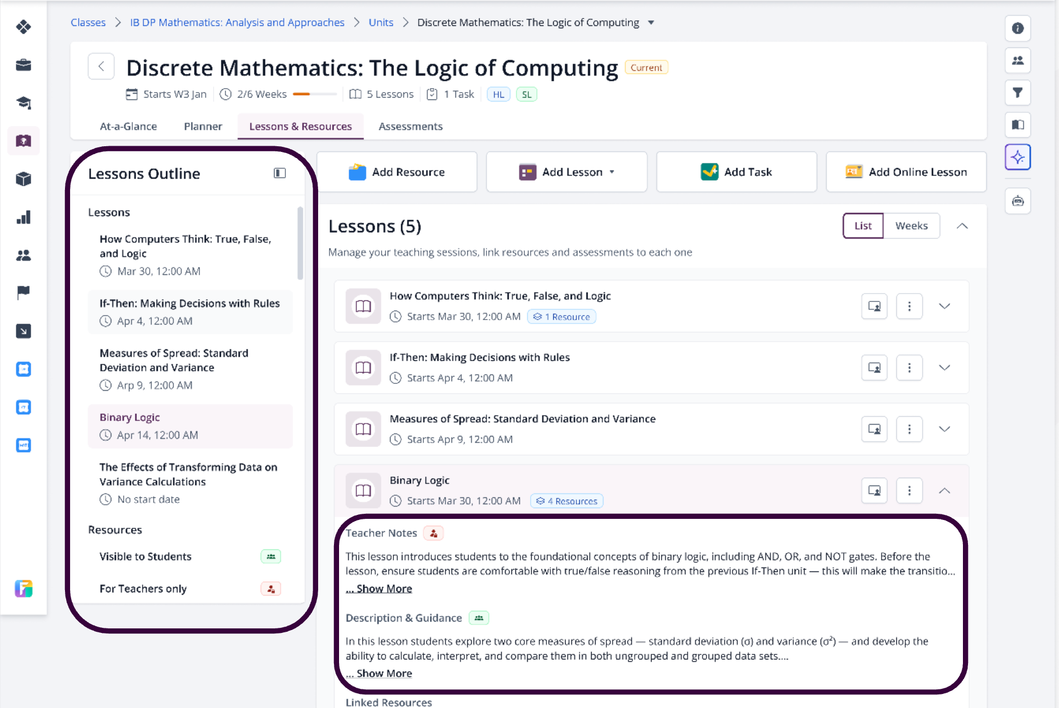The image size is (1059, 708).
Task: Click the AI sparkle assistant icon
Action: pyautogui.click(x=1018, y=157)
